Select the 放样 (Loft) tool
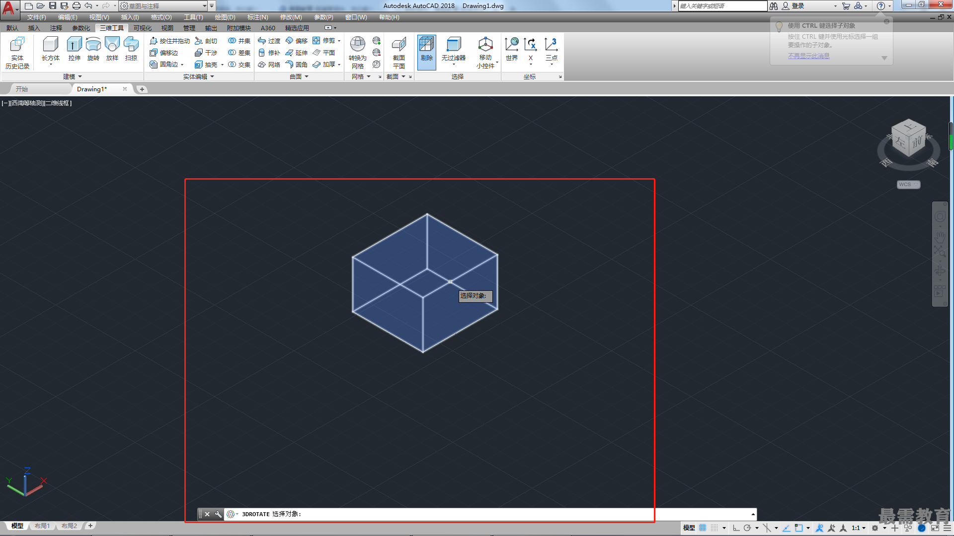Viewport: 954px width, 536px height. click(112, 49)
